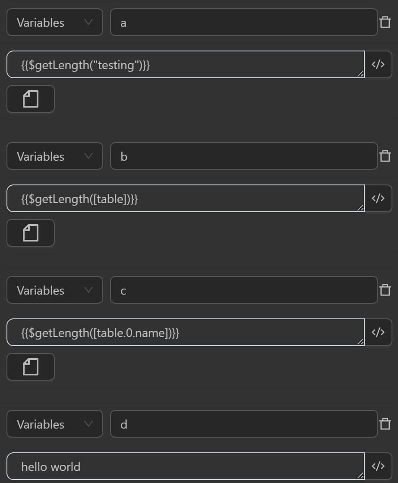Click the hello world value field

(186, 466)
